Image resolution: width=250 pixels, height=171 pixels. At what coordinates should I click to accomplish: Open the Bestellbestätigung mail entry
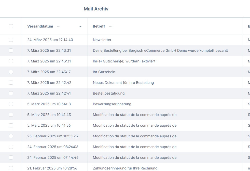[109, 93]
